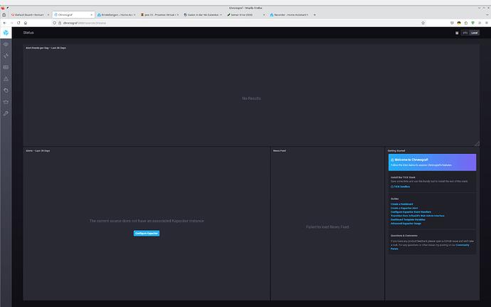Bookmark this page with the star icon
491x307 pixels.
pos(423,23)
